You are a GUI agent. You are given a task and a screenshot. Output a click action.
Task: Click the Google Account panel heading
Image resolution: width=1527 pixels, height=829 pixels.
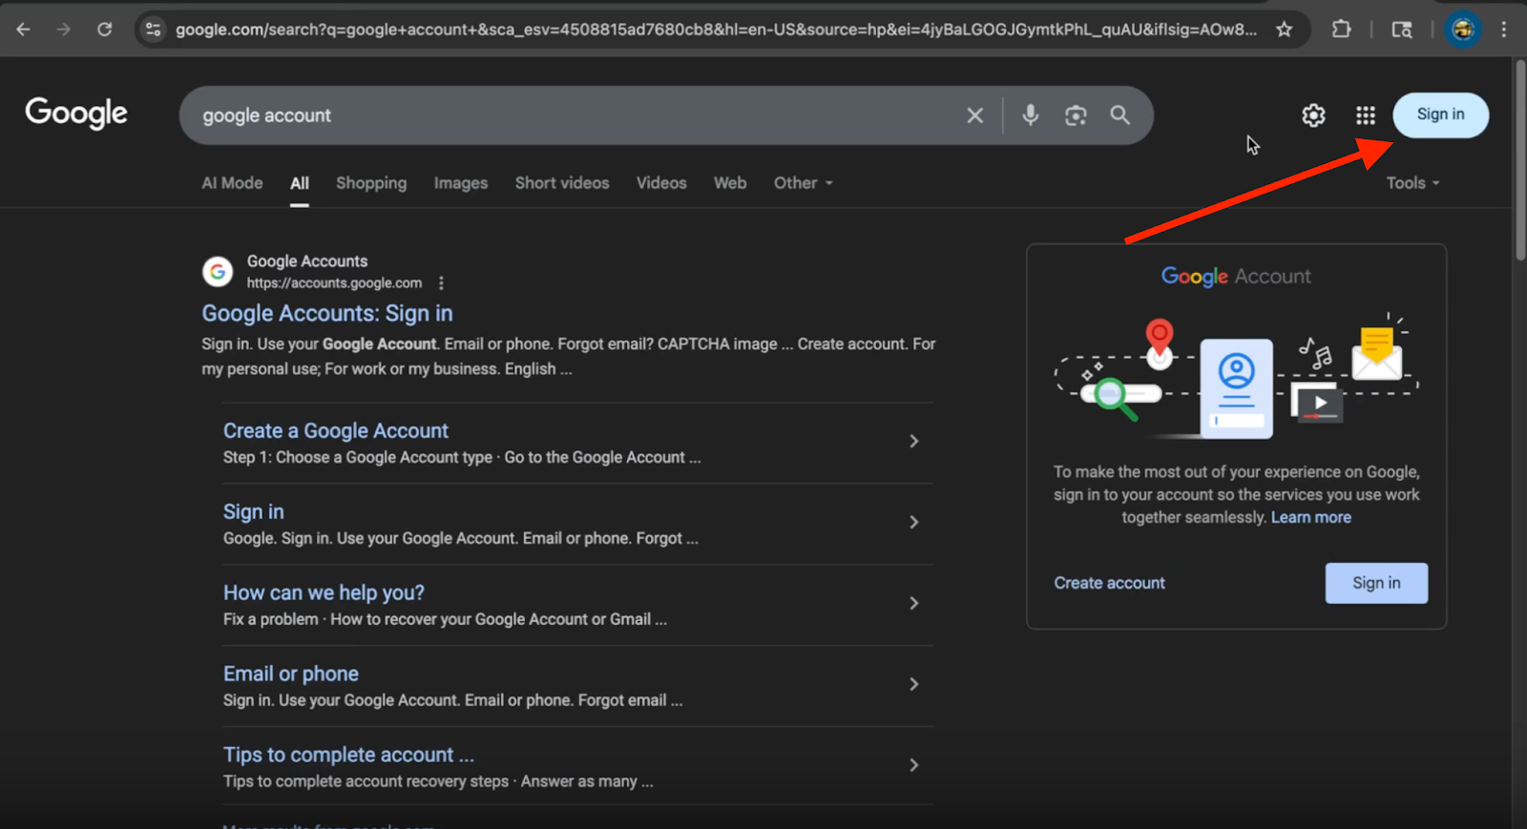(x=1236, y=277)
